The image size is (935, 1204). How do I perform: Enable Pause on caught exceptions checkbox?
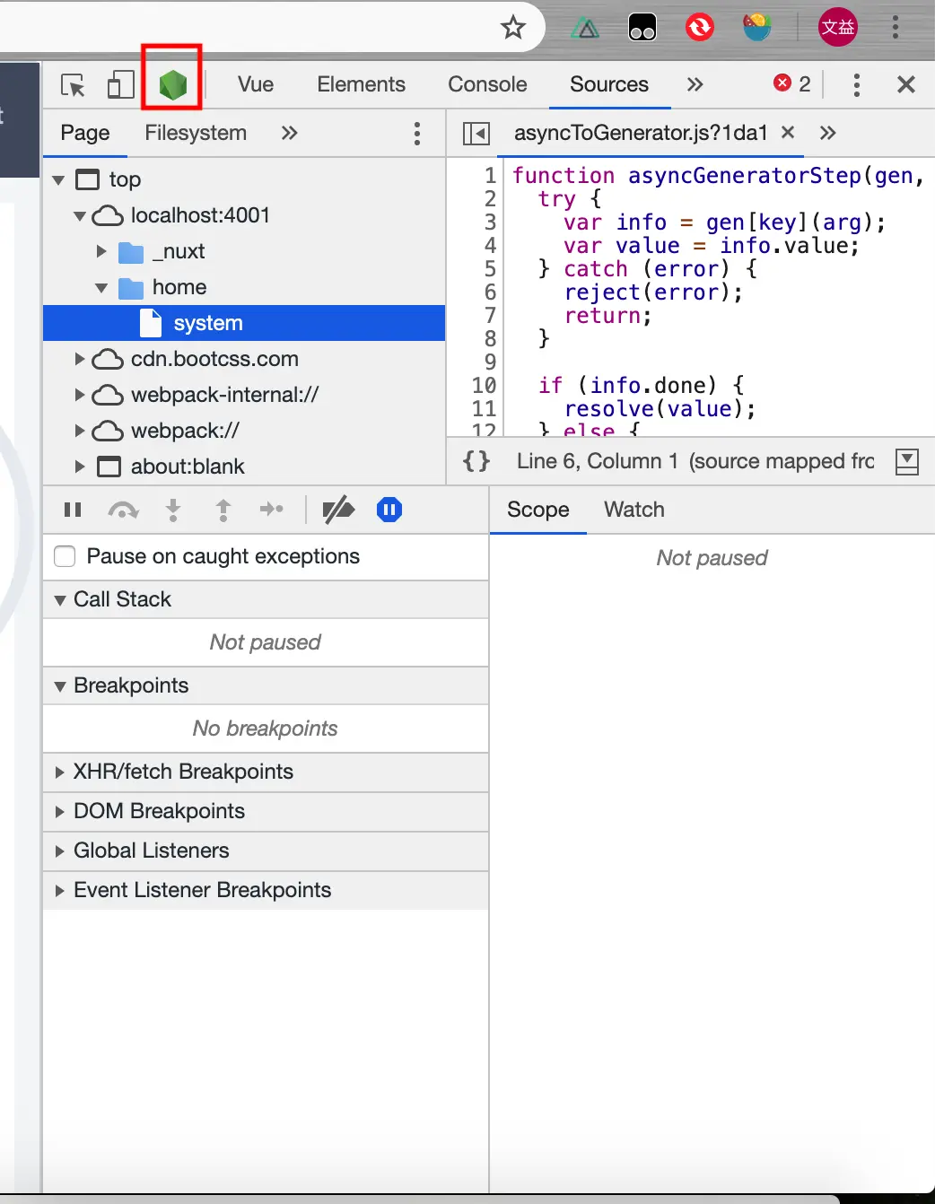click(x=65, y=556)
